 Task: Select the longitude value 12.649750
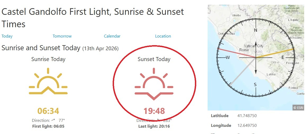(x=247, y=126)
